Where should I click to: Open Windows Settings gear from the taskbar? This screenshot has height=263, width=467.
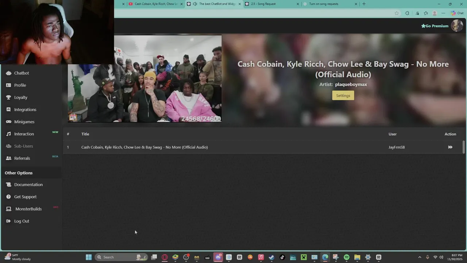[x=368, y=257]
